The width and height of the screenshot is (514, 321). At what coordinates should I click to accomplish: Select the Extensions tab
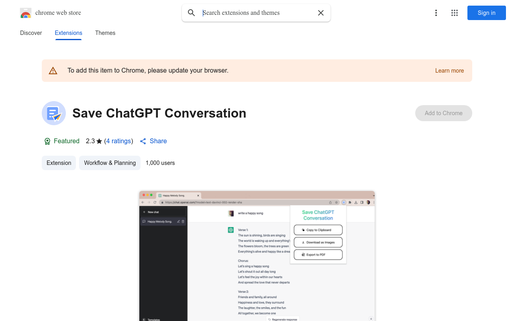pos(69,33)
